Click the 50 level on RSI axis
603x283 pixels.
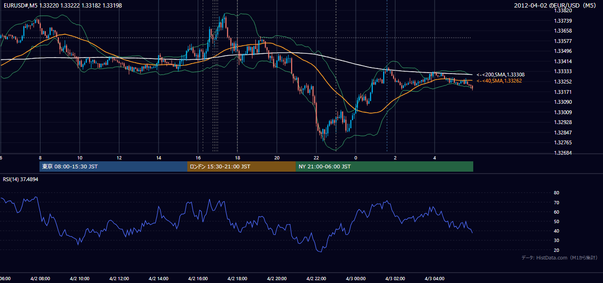[x=557, y=221]
